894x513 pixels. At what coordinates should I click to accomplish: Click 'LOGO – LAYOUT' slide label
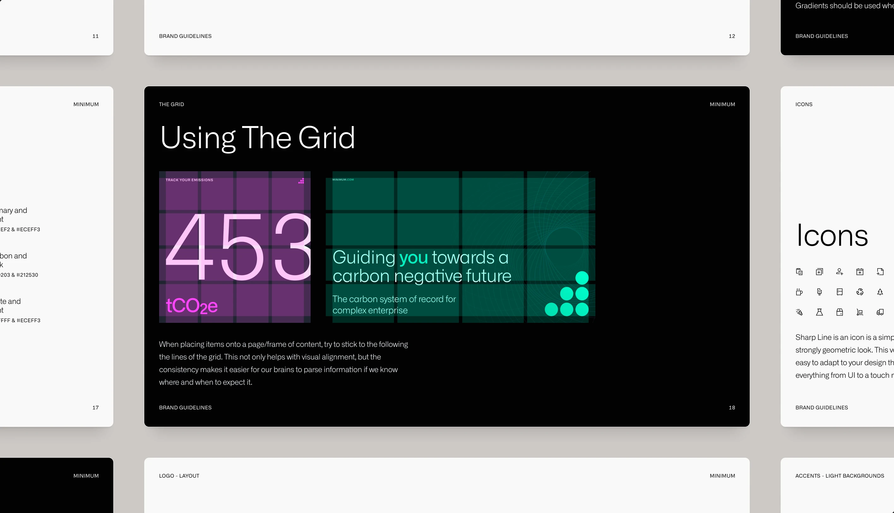(x=179, y=476)
